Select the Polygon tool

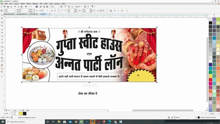pos(2,43)
